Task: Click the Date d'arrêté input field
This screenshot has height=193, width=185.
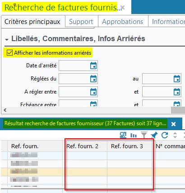Action: 74,66
